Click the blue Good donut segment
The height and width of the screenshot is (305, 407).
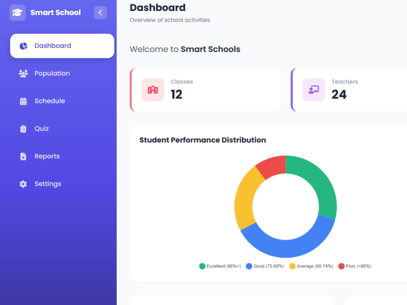(291, 248)
